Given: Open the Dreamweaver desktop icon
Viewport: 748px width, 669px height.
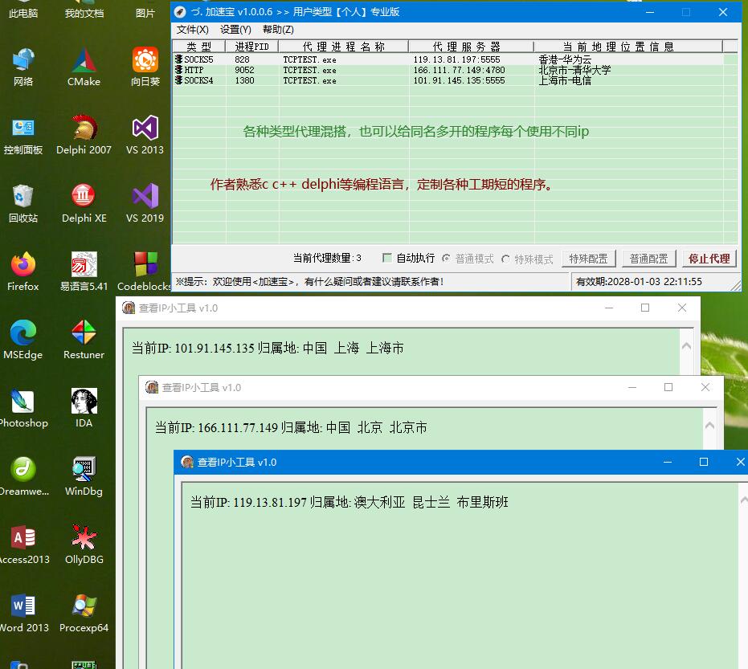Looking at the screenshot, I should (x=22, y=477).
